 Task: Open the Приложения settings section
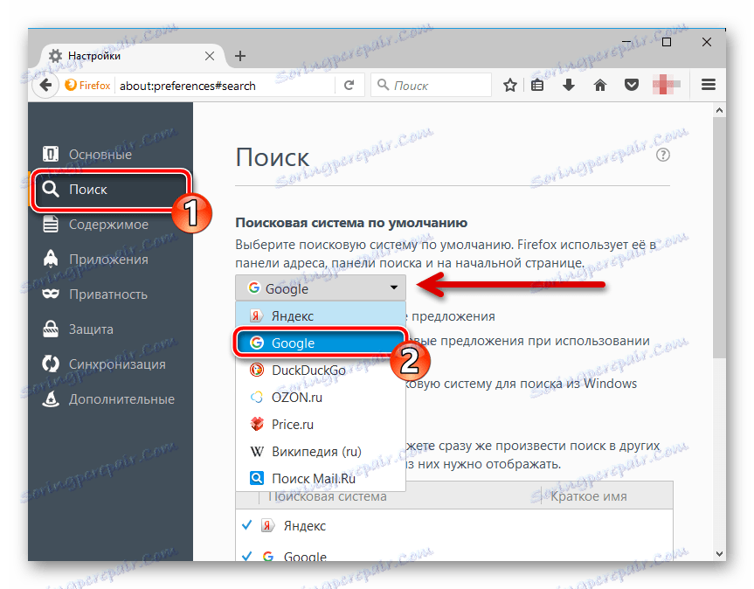click(x=111, y=260)
